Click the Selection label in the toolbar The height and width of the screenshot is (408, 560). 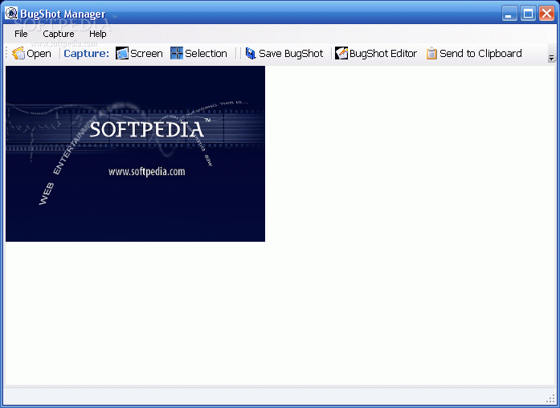[206, 54]
